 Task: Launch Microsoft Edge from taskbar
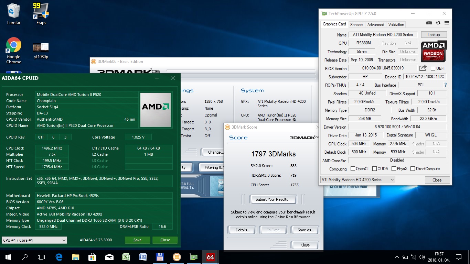point(59,257)
